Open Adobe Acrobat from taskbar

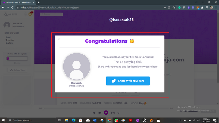tap(130, 120)
